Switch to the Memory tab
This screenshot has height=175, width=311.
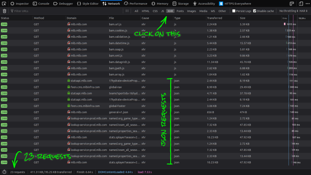[x=160, y=3]
